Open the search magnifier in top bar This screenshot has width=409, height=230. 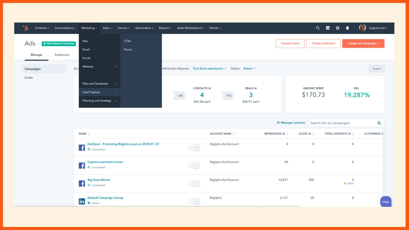coord(318,28)
